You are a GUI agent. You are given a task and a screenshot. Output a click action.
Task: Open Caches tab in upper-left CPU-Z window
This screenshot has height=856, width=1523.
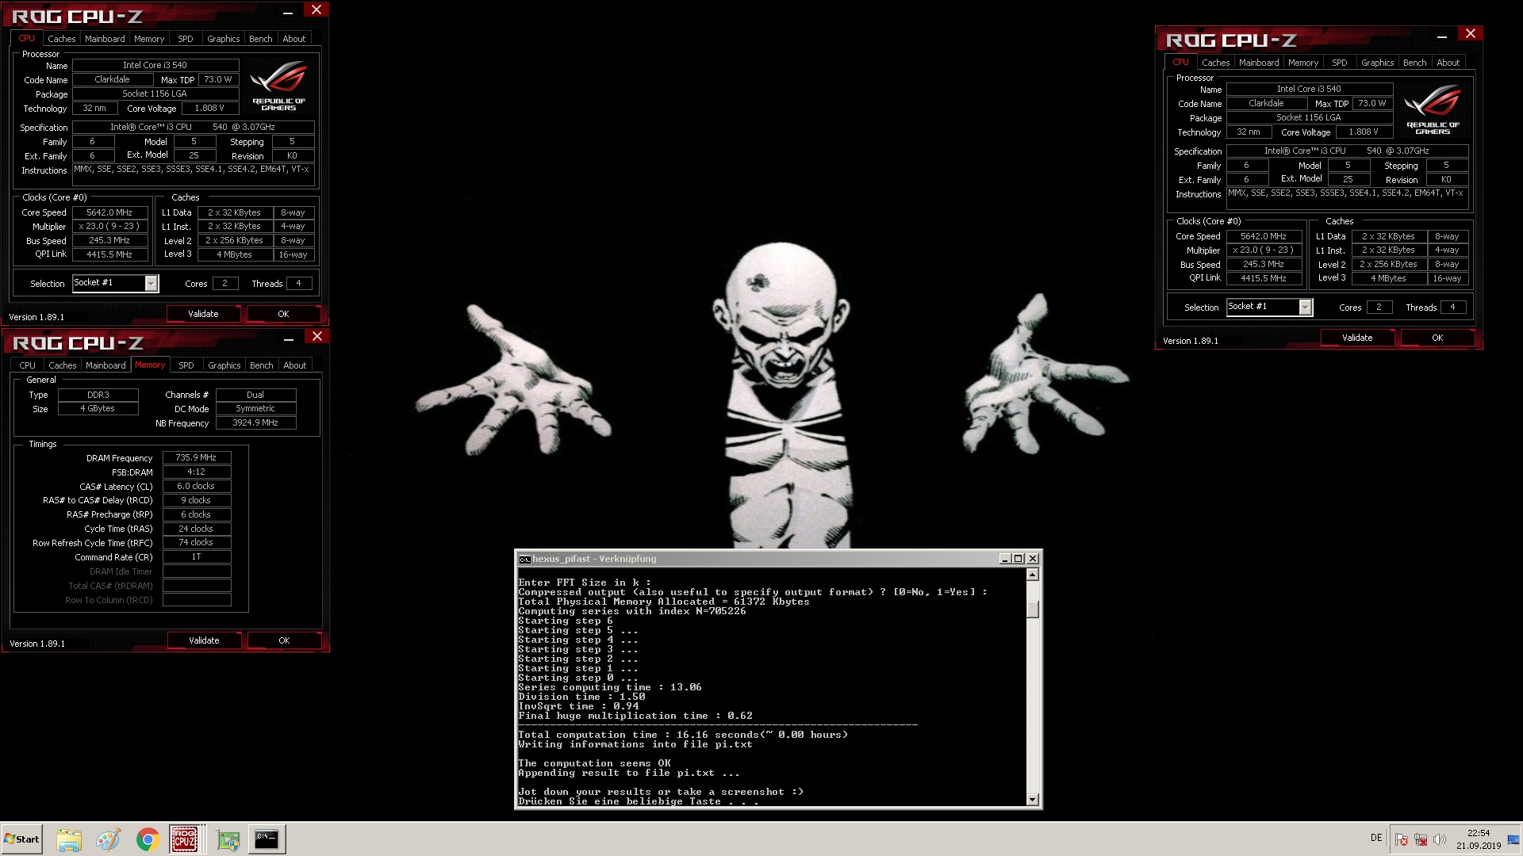point(61,39)
